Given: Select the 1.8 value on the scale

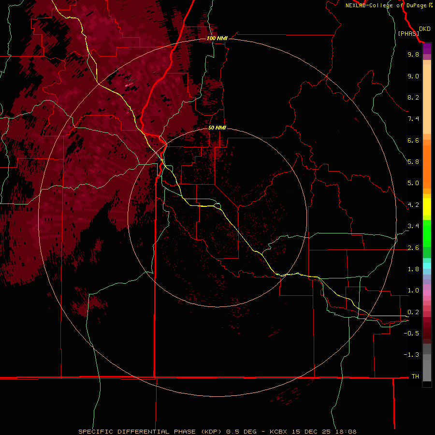Looking at the screenshot, I should click(x=413, y=269).
